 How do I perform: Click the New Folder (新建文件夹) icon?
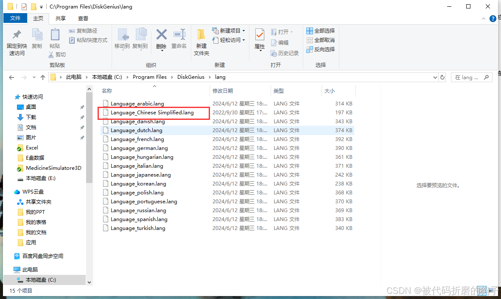(202, 35)
